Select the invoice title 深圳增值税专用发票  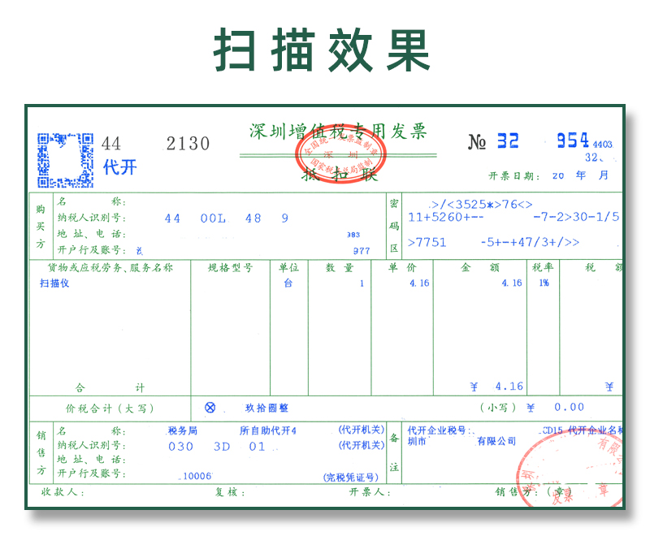(338, 132)
